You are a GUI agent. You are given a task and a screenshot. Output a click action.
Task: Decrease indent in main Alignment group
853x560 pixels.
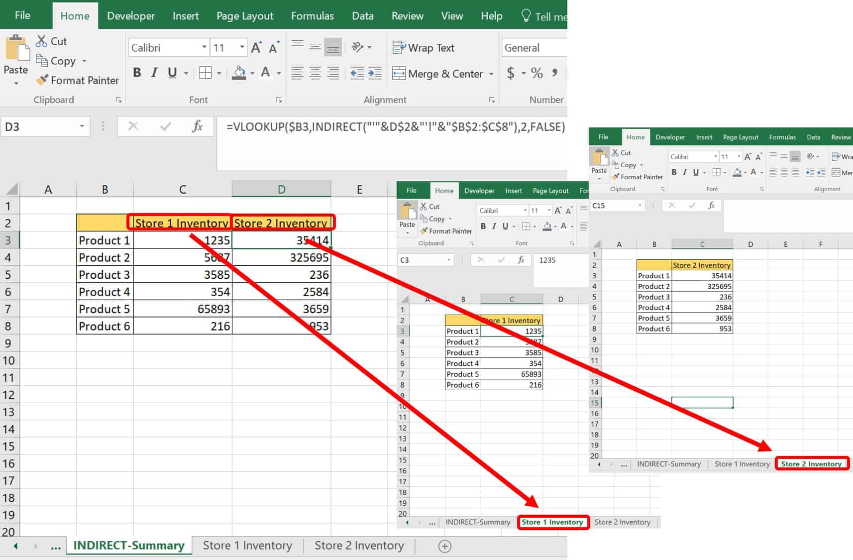pos(357,74)
